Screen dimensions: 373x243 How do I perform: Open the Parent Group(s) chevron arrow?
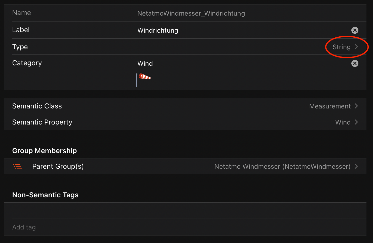pos(356,166)
